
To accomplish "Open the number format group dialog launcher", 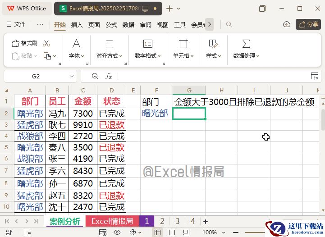I will pyautogui.click(x=164, y=64).
